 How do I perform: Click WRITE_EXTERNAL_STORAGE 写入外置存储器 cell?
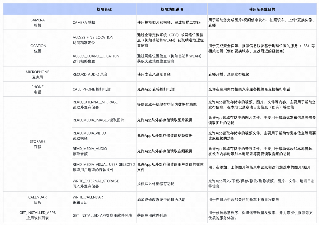(x=104, y=183)
